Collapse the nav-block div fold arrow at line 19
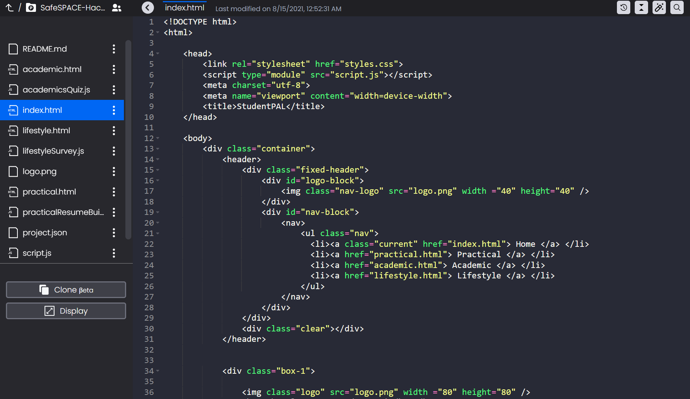Viewport: 690px width, 399px height. click(158, 212)
